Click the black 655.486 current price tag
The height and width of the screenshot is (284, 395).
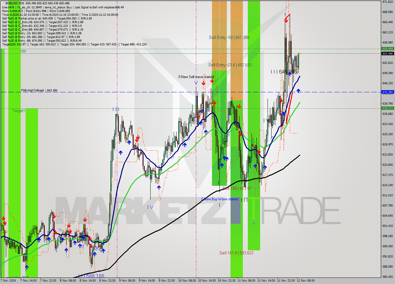pos(388,53)
